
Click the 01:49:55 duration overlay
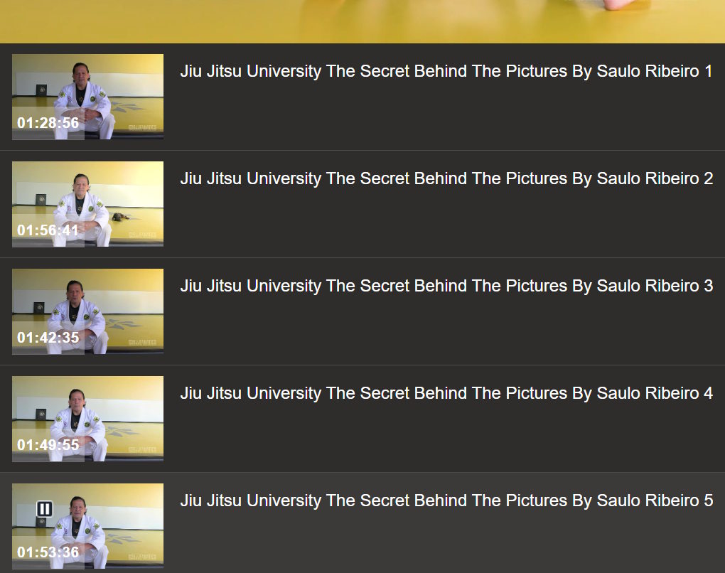click(48, 445)
